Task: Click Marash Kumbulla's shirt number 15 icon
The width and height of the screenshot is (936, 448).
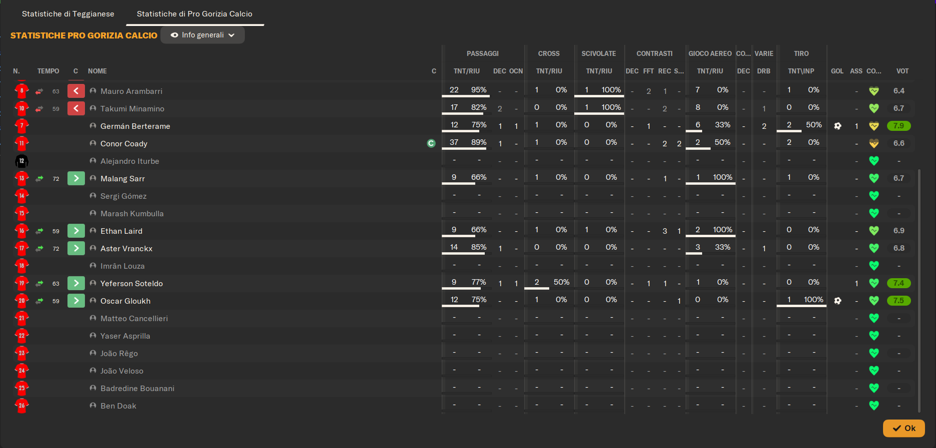Action: coord(21,213)
